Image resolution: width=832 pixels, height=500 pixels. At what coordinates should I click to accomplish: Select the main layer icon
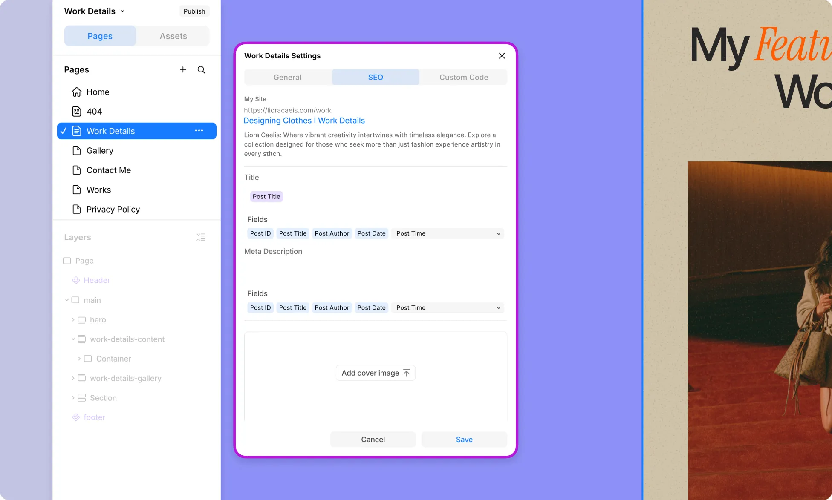tap(75, 300)
